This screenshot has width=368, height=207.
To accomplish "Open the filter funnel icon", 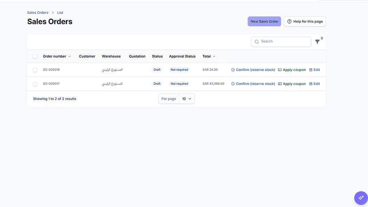I will (317, 42).
